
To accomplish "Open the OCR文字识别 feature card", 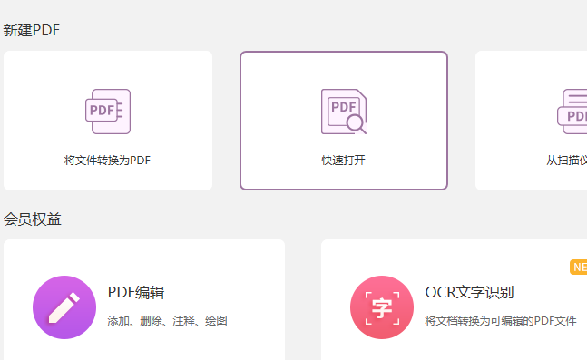I will tap(454, 300).
